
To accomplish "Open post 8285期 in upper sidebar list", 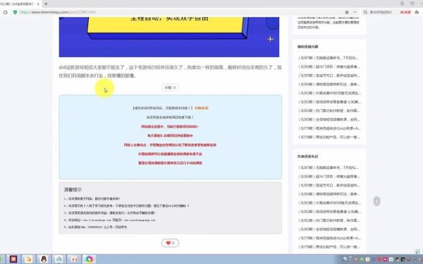I will click(x=329, y=75).
